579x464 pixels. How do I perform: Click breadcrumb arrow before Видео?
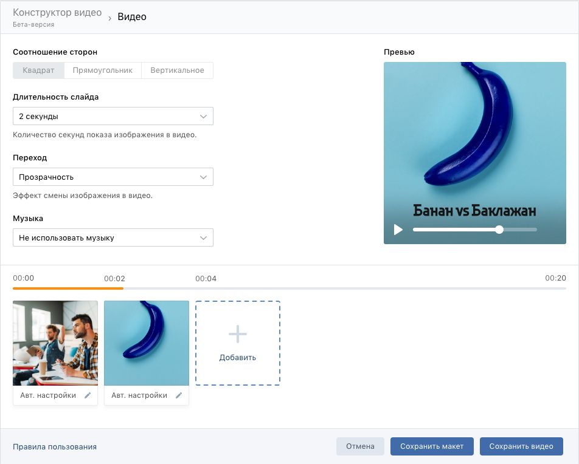(x=109, y=18)
